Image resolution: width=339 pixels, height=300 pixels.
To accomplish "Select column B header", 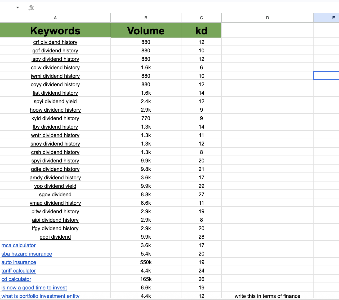I will click(x=146, y=18).
